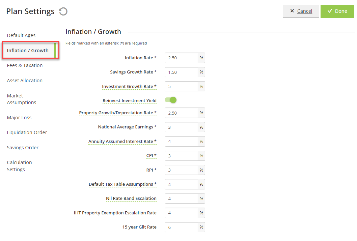
Task: Open the Default Ages section
Action: pyautogui.click(x=21, y=35)
